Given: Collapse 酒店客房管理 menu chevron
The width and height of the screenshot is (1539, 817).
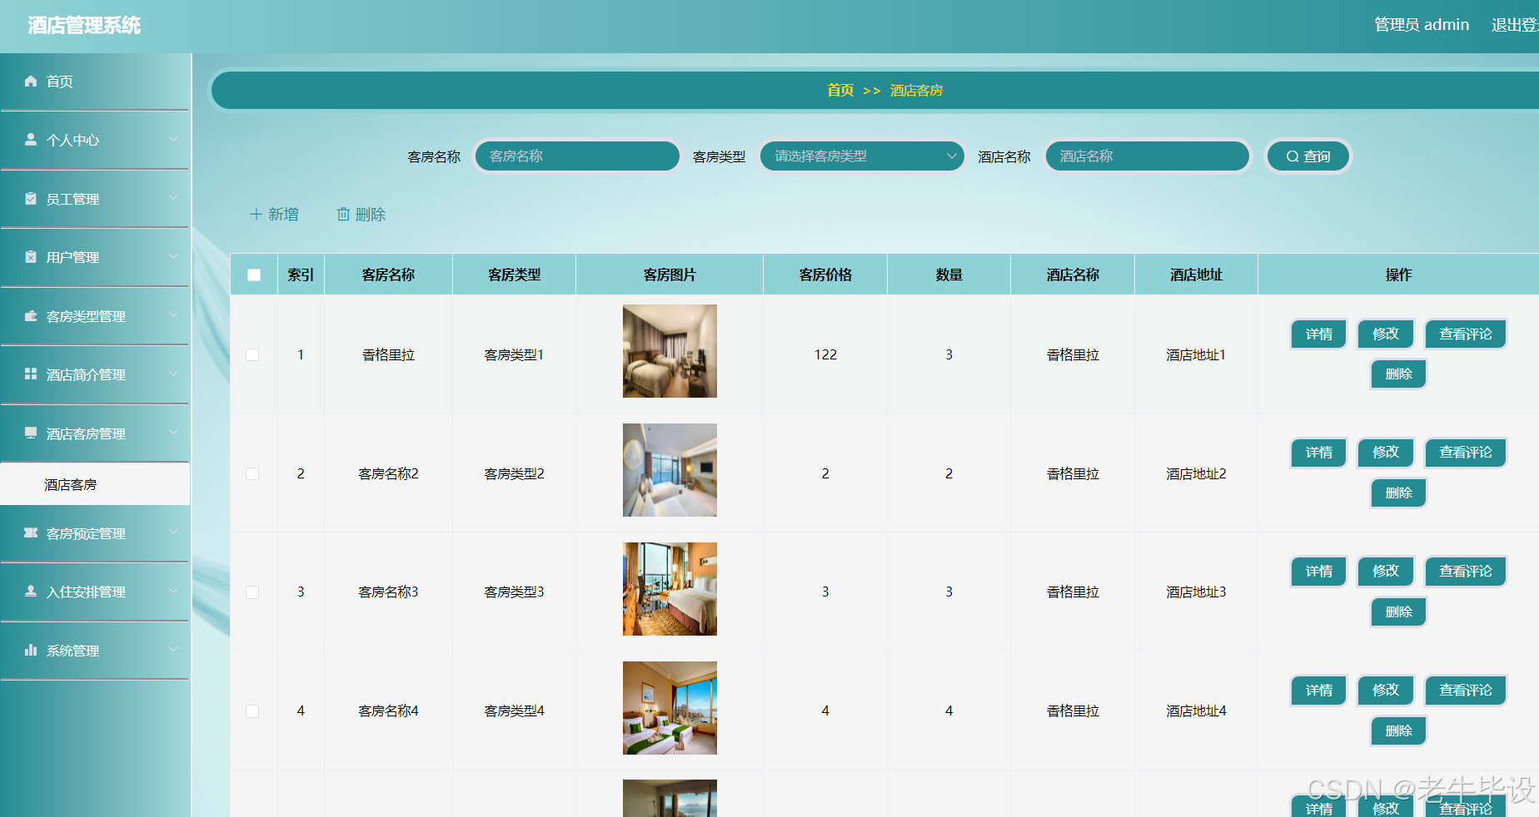Looking at the screenshot, I should (x=173, y=433).
